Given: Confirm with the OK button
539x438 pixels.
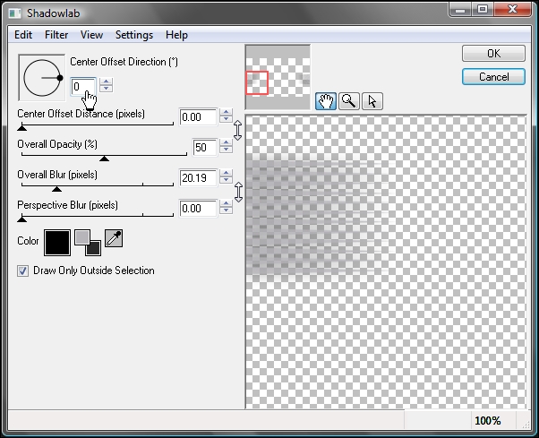Looking at the screenshot, I should [x=493, y=53].
